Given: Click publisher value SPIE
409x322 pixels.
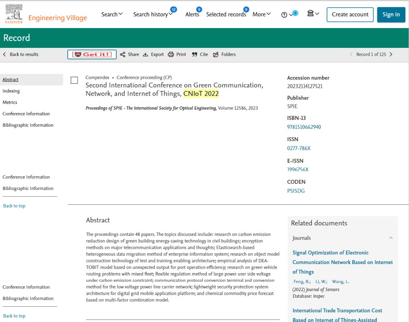Looking at the screenshot, I should (x=292, y=106).
